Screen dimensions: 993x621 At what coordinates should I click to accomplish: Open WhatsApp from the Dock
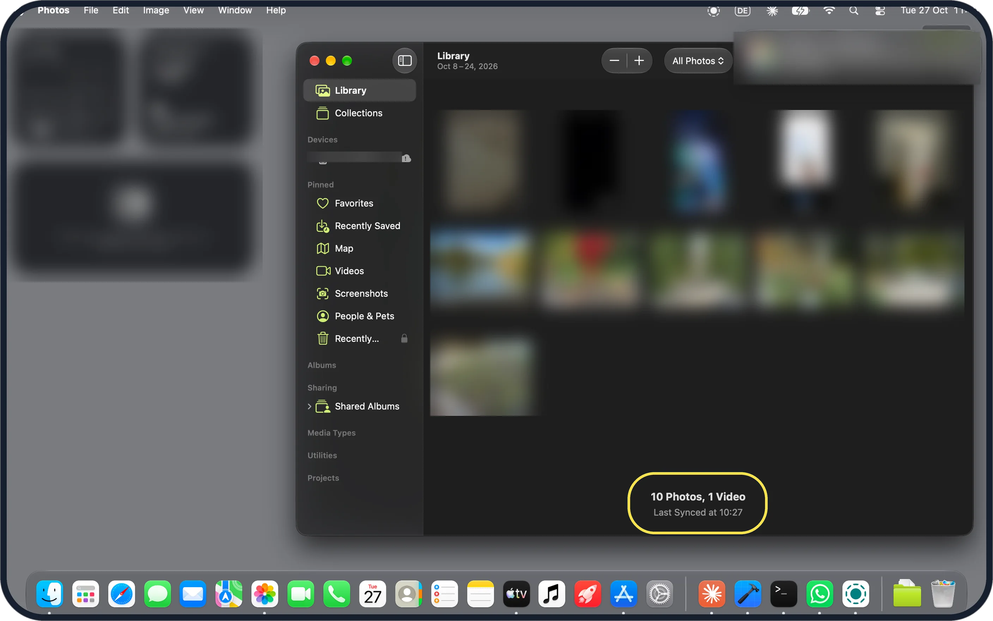coord(820,594)
